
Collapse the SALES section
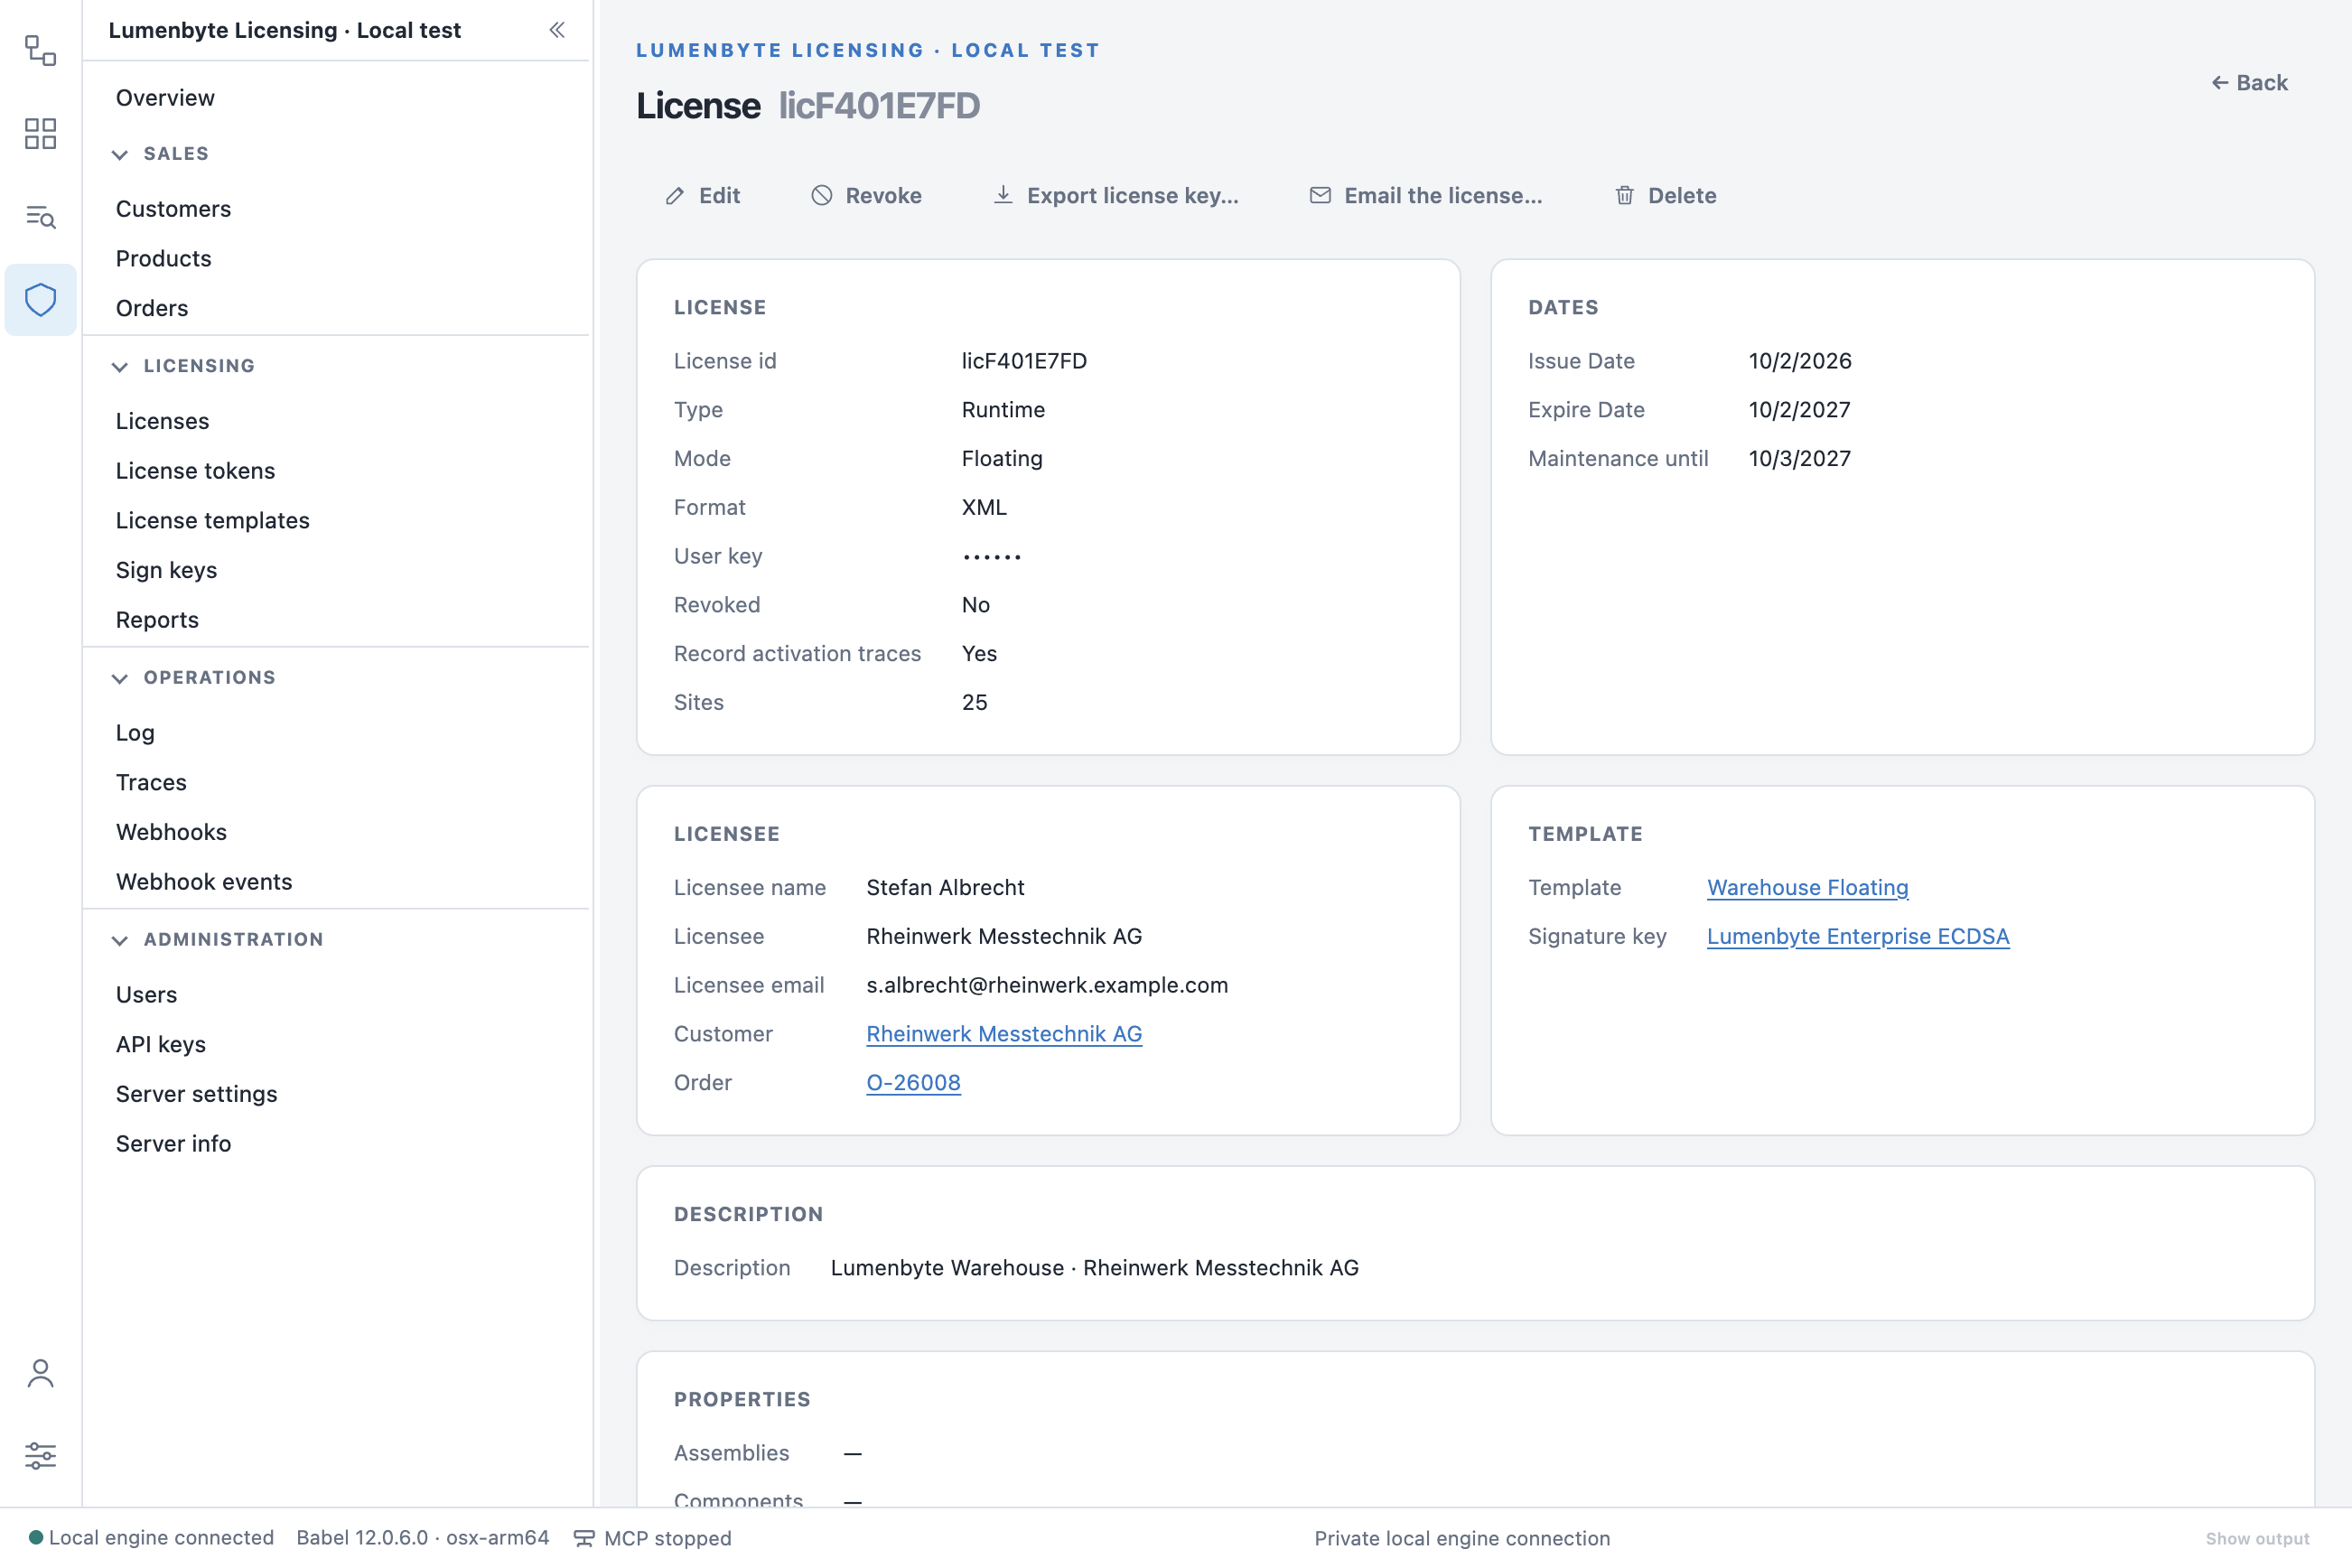(x=161, y=154)
